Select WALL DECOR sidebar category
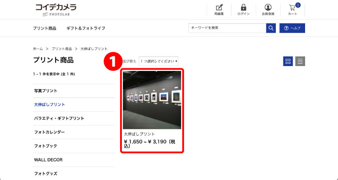The image size is (338, 180). pos(48,159)
